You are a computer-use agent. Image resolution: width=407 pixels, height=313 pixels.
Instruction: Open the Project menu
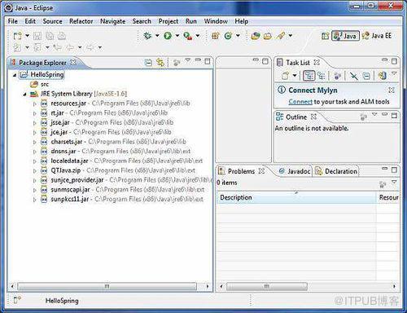[168, 21]
